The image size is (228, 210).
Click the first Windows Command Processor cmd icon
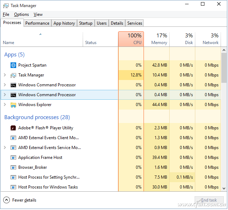coord(13,85)
